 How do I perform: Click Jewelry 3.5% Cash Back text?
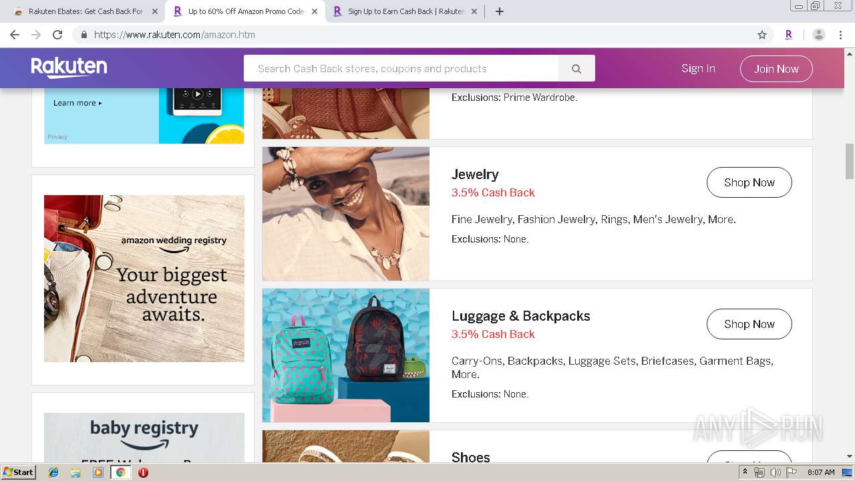click(493, 192)
